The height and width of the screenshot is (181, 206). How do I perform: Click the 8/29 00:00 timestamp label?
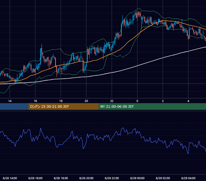tap(137, 178)
